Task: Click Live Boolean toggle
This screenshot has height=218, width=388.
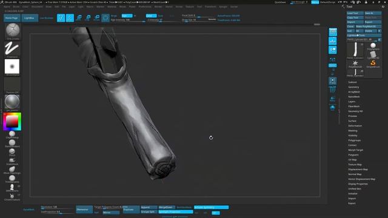Action: coord(47,18)
